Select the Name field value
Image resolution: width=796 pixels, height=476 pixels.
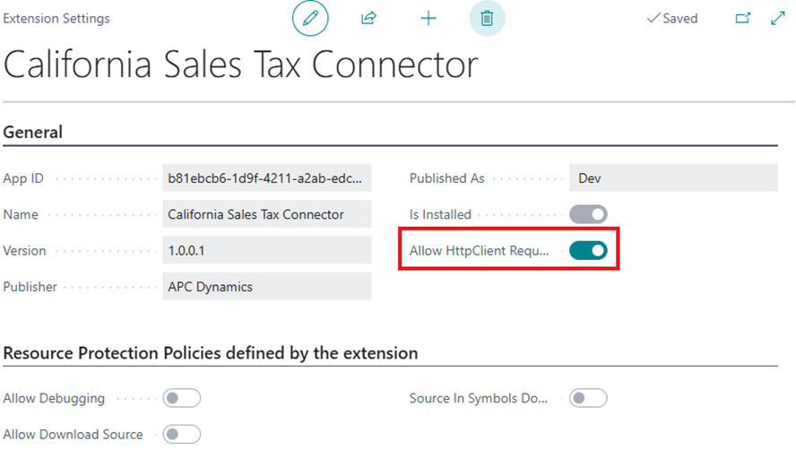pos(266,214)
